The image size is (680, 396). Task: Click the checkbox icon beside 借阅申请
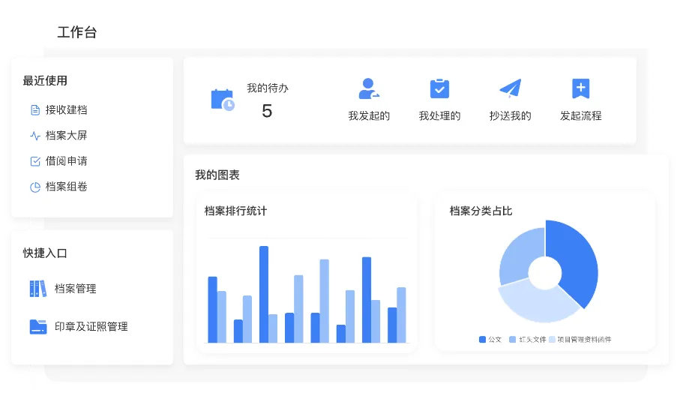coord(35,161)
